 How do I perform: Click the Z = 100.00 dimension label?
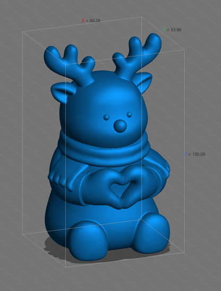pos(194,154)
